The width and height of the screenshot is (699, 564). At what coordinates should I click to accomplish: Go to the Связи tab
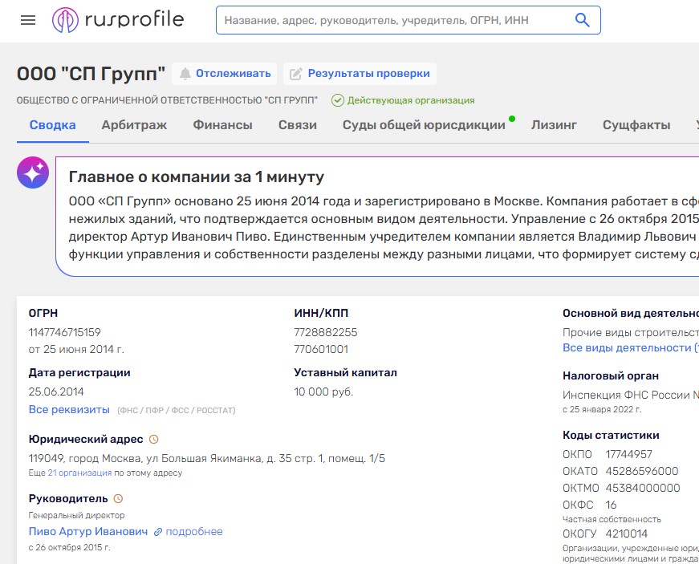pyautogui.click(x=298, y=124)
